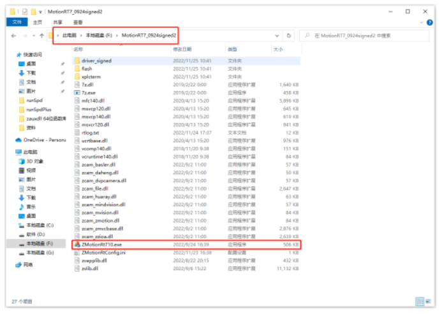Image resolution: width=442 pixels, height=314 pixels.
Task: Open the recent locations dropdown arrow
Action: click(x=34, y=36)
